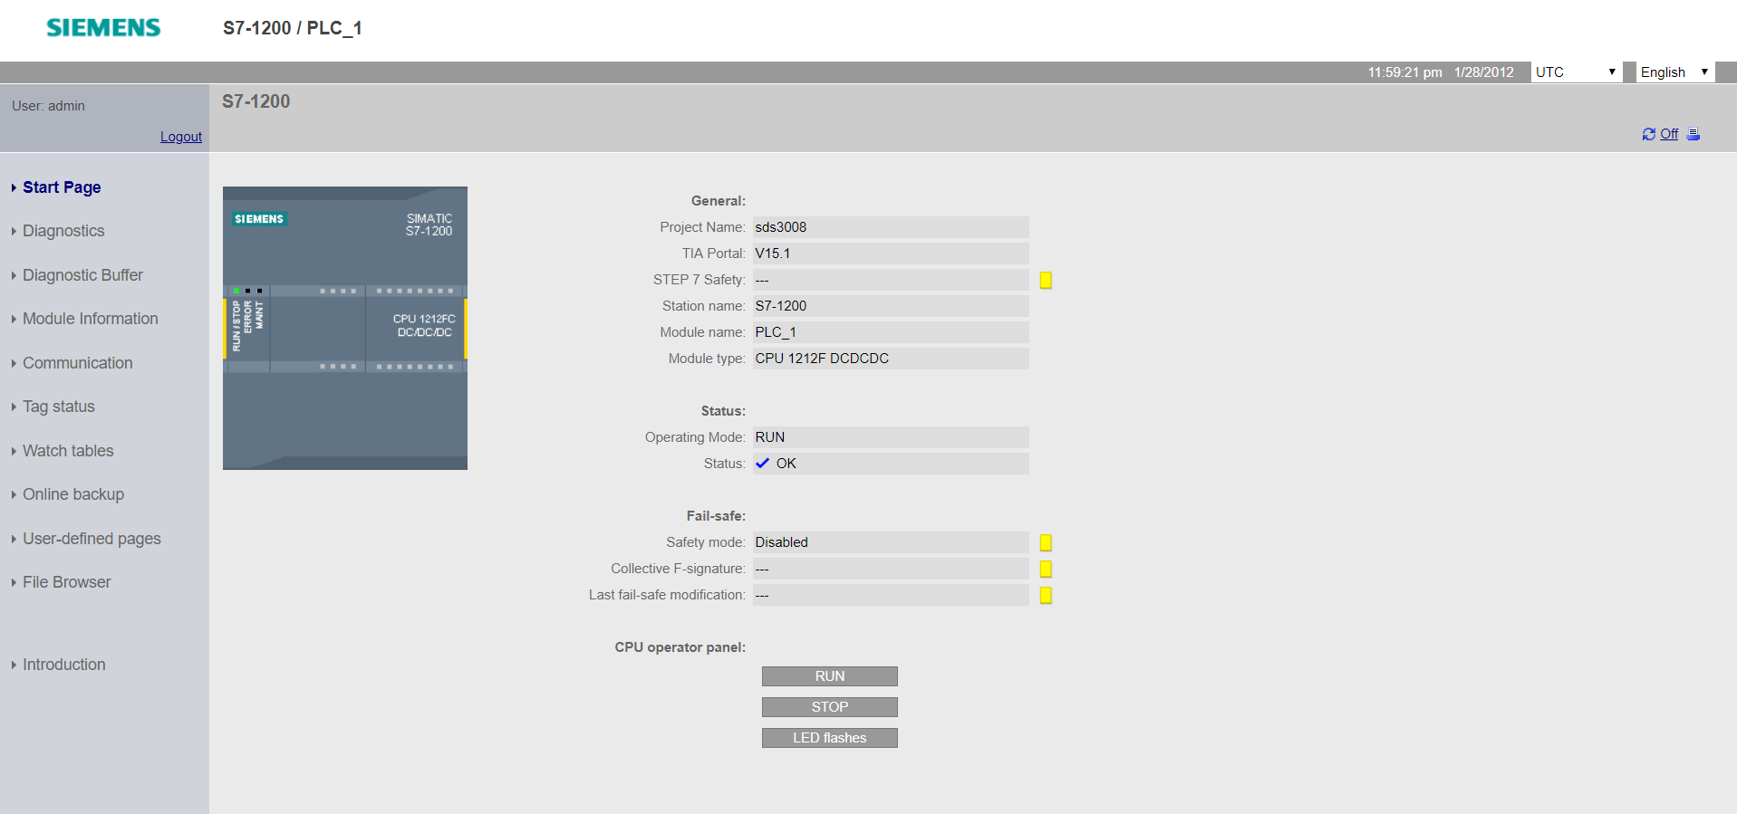Click the print page icon

1694,134
